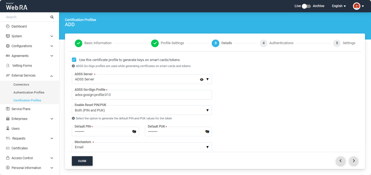This screenshot has width=371, height=175.
Task: Click the Vetting Forms icon
Action: [x=8, y=66]
